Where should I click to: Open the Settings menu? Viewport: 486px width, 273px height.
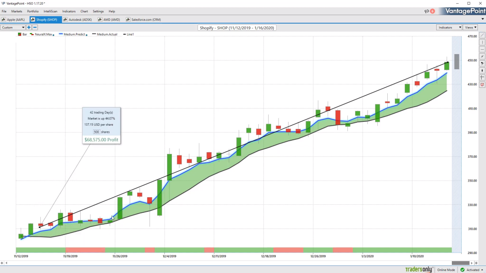point(98,11)
